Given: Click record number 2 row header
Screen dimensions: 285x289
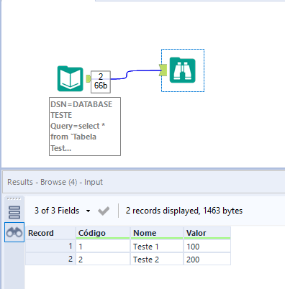Looking at the screenshot, I should (x=50, y=259).
